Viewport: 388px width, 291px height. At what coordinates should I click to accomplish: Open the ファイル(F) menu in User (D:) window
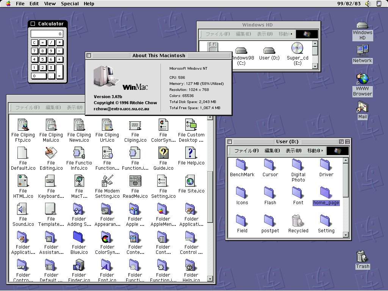pyautogui.click(x=246, y=151)
